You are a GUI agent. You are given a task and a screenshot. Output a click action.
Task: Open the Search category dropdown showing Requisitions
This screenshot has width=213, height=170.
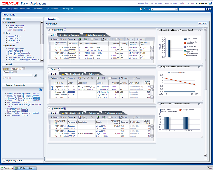click(24, 69)
